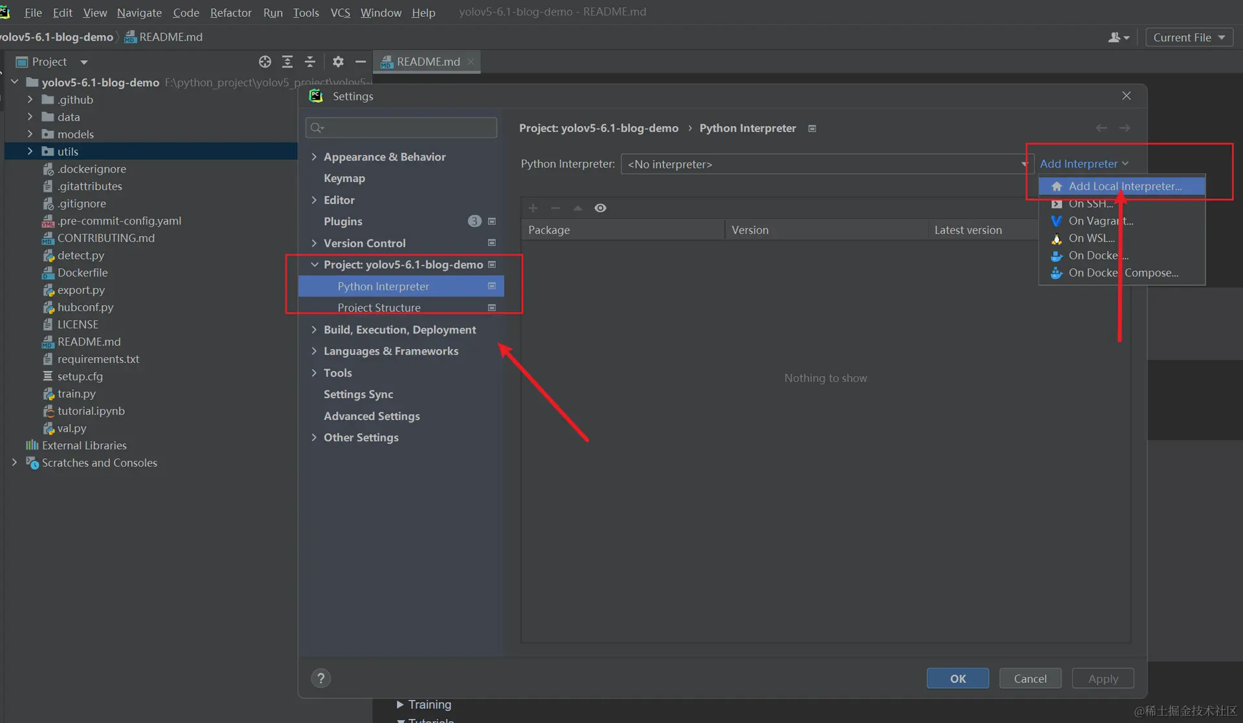Open the Current File run configuration dropdown
1243x723 pixels.
(x=1189, y=38)
